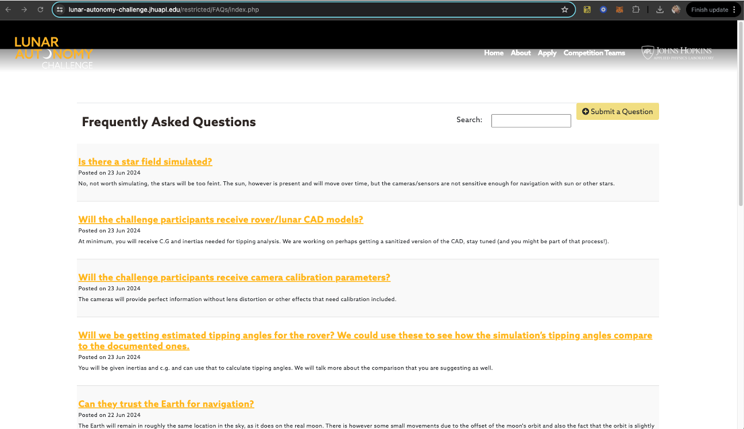
Task: Open 'Is there a star field simulated?' question
Action: coord(145,162)
